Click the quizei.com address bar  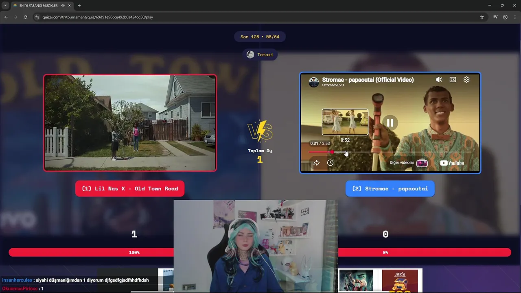tap(260, 17)
